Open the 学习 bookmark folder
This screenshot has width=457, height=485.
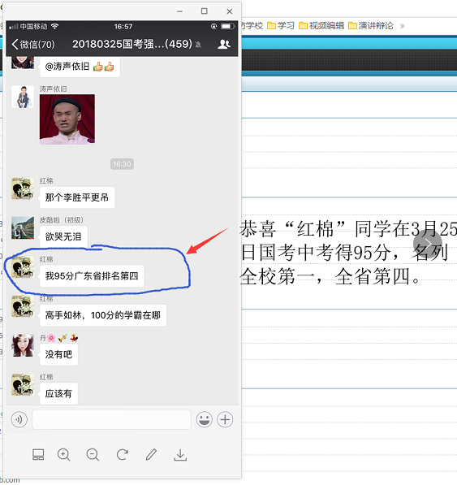tap(281, 26)
